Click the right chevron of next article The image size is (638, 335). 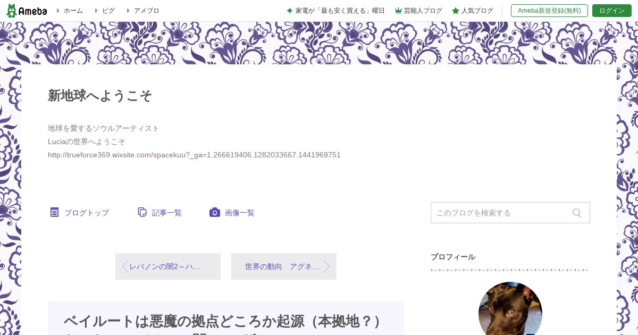[326, 266]
